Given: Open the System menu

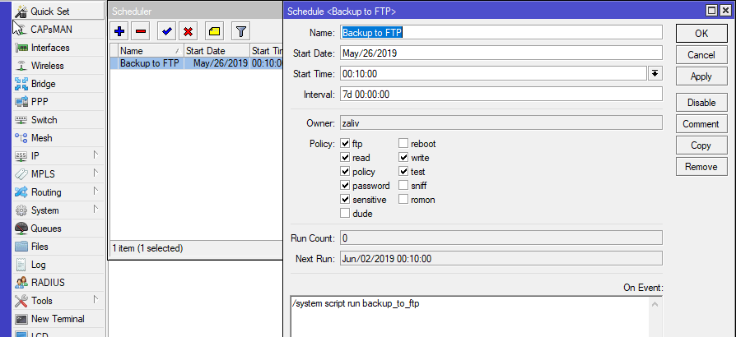Looking at the screenshot, I should tap(44, 210).
